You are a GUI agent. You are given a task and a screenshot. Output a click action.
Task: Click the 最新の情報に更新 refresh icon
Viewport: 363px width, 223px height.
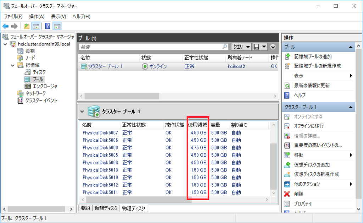click(x=287, y=86)
